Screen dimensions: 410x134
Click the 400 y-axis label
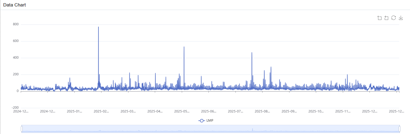pos(16,58)
